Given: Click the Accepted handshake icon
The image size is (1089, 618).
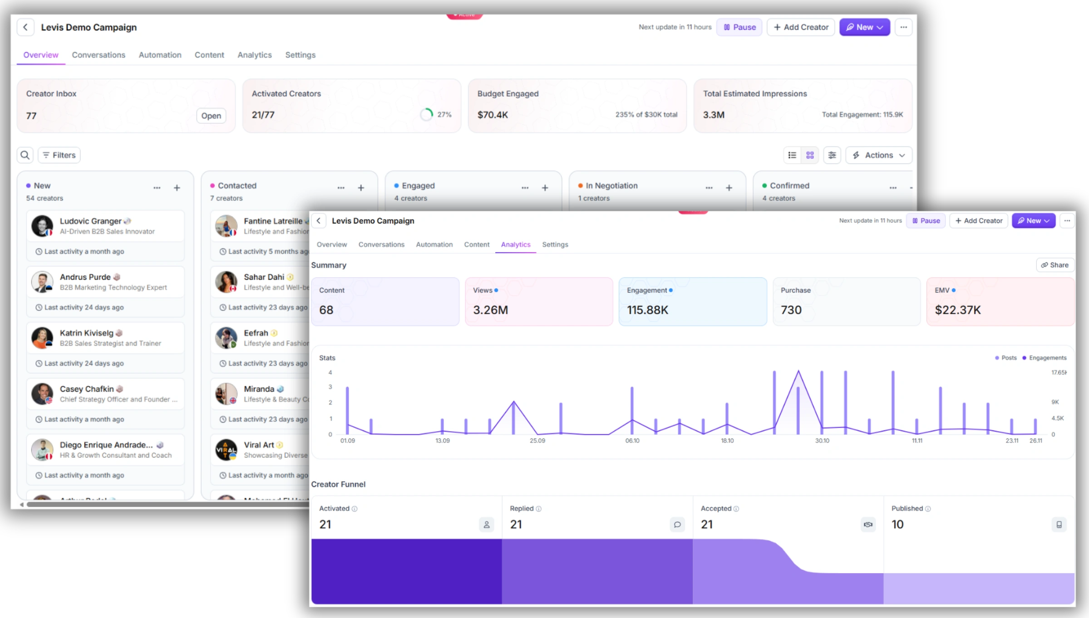Looking at the screenshot, I should (868, 525).
